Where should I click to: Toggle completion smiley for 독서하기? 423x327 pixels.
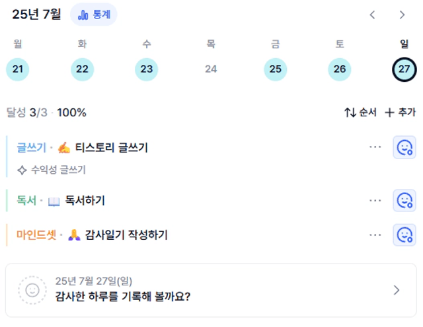[404, 200]
